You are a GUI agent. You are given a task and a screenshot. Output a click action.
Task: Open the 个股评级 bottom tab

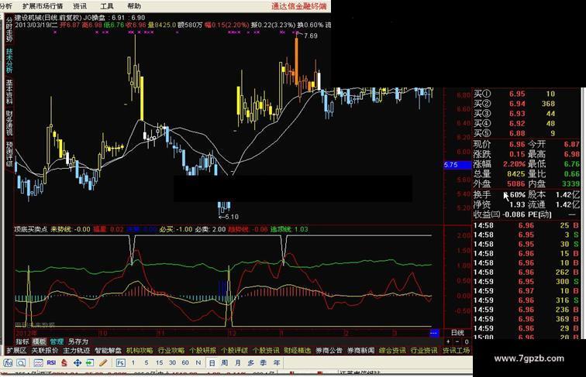click(234, 351)
